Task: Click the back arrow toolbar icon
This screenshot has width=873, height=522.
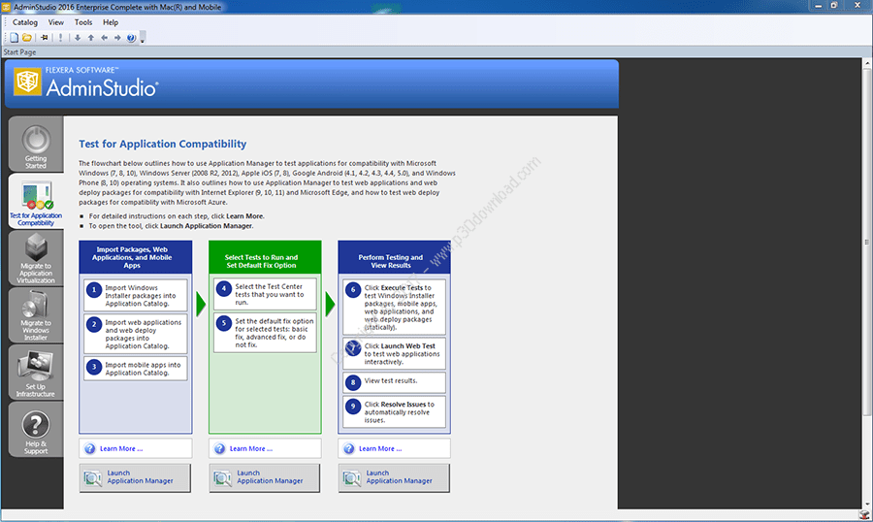Action: (104, 38)
